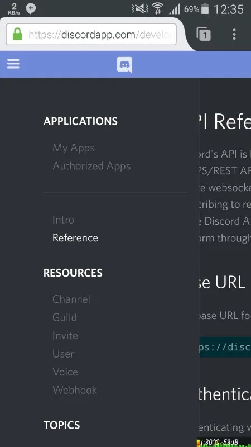Open the Voice resource page
This screenshot has height=447, width=251.
(x=65, y=372)
